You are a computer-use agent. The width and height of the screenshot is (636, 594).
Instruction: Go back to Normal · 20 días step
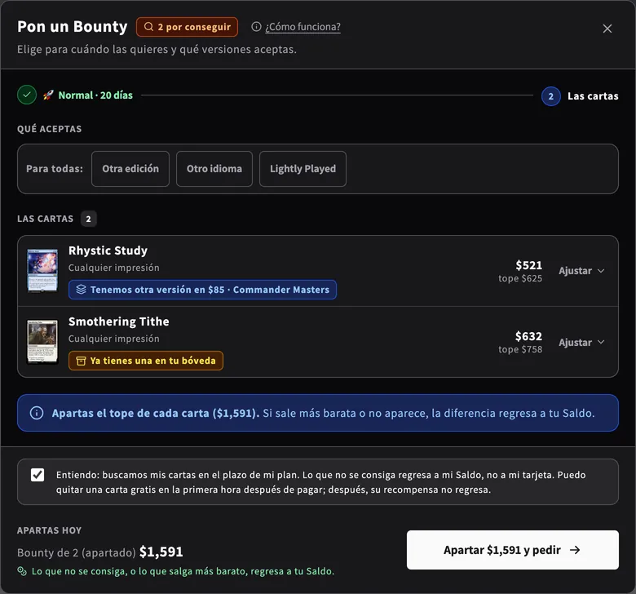coord(95,95)
